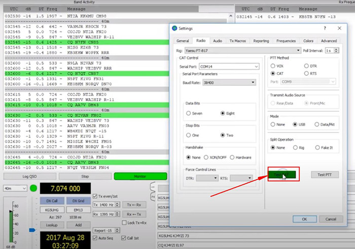This screenshot has height=249, width=355.
Task: Toggle the Tx even/1st checkbox
Action: pos(95,196)
